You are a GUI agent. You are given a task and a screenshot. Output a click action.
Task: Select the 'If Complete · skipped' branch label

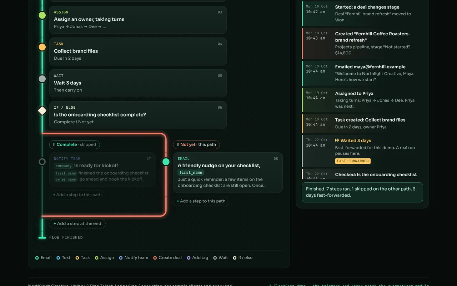(75, 144)
